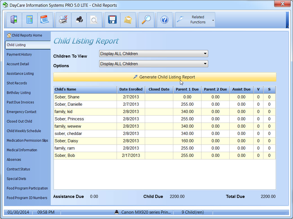
Task: Click the magnifying glass search icon
Action: click(x=146, y=20)
